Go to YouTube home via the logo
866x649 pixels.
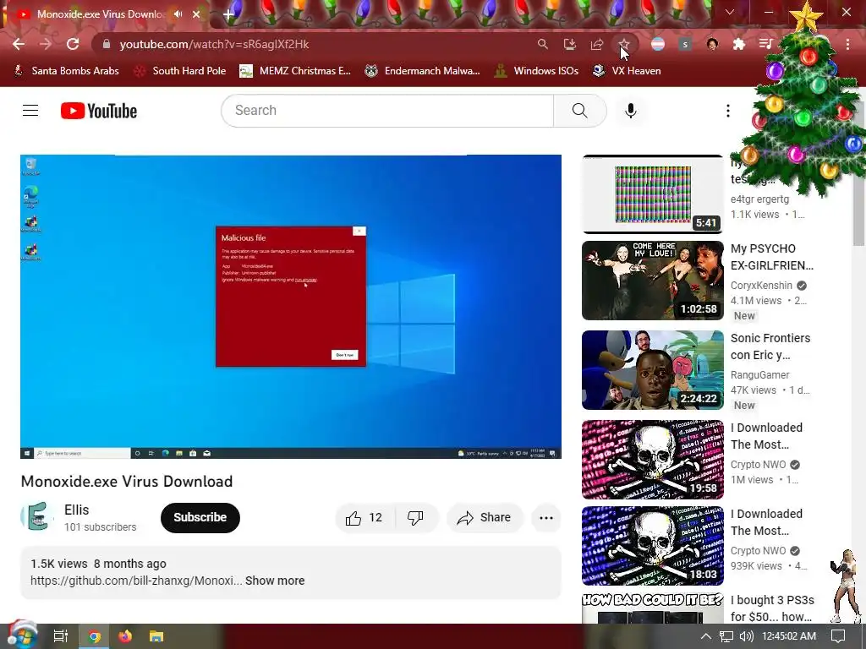[x=99, y=111]
